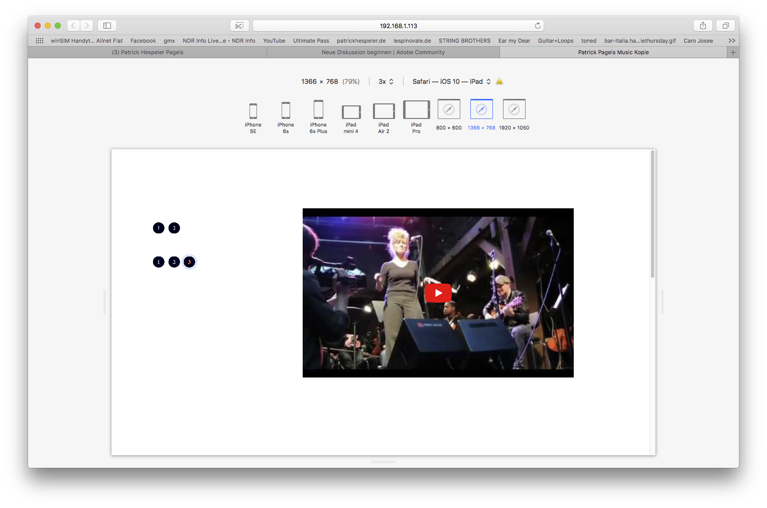767x508 pixels.
Task: Switch to the Neue Diskussion beginnen Adobe Community tab
Action: point(383,52)
